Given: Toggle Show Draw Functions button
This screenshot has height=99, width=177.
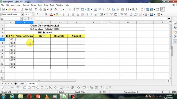Looking at the screenshot, I should tap(163, 9).
